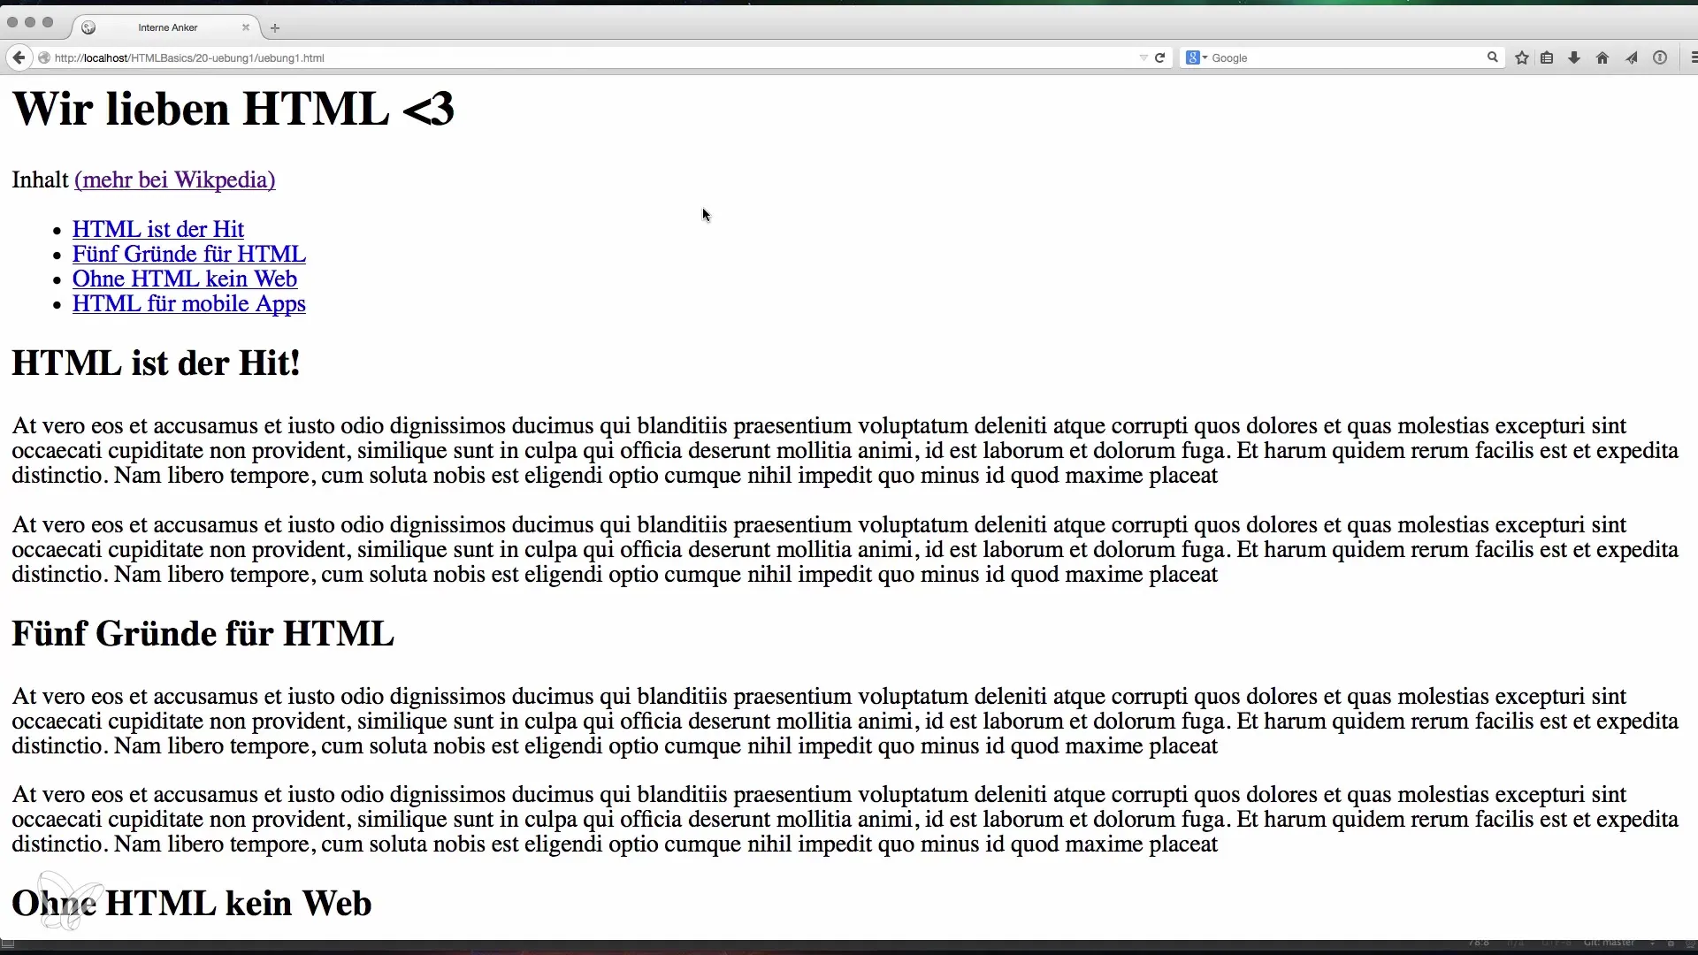Open the Google search engine selector
Image resolution: width=1698 pixels, height=955 pixels.
coord(1197,57)
